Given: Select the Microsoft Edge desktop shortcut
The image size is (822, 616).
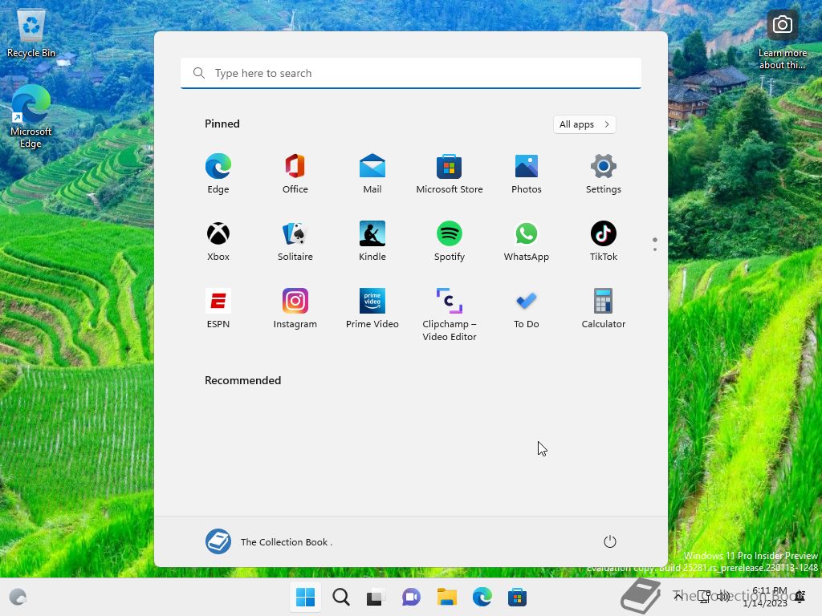Looking at the screenshot, I should click(x=31, y=116).
